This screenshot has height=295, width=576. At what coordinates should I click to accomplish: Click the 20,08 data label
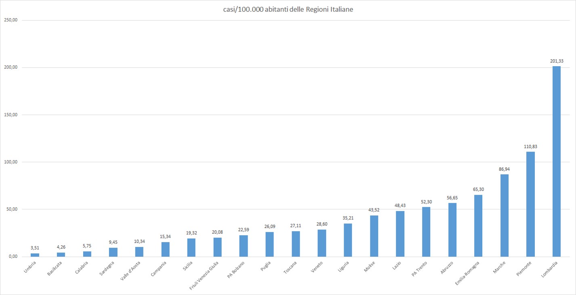(x=217, y=232)
